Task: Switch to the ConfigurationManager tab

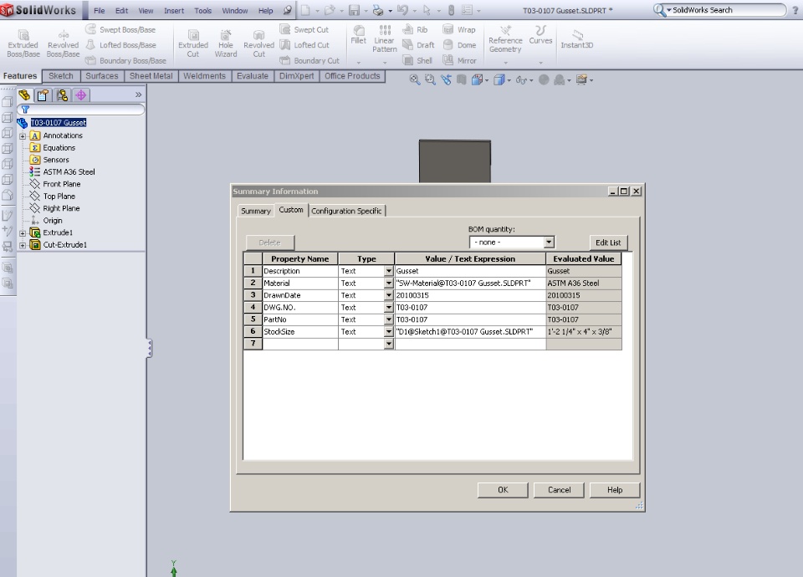Action: pos(62,95)
